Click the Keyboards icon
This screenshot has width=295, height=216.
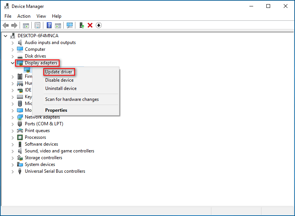20,97
